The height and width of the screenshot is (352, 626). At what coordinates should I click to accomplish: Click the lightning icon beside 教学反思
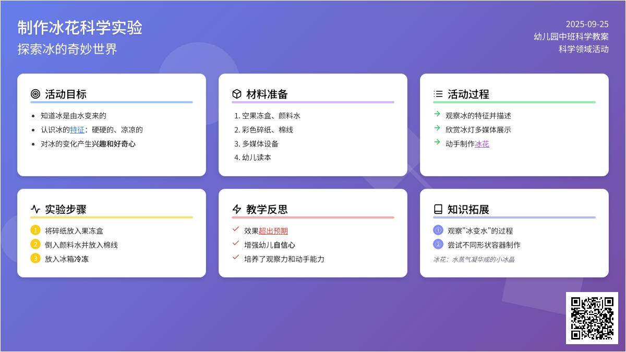237,210
